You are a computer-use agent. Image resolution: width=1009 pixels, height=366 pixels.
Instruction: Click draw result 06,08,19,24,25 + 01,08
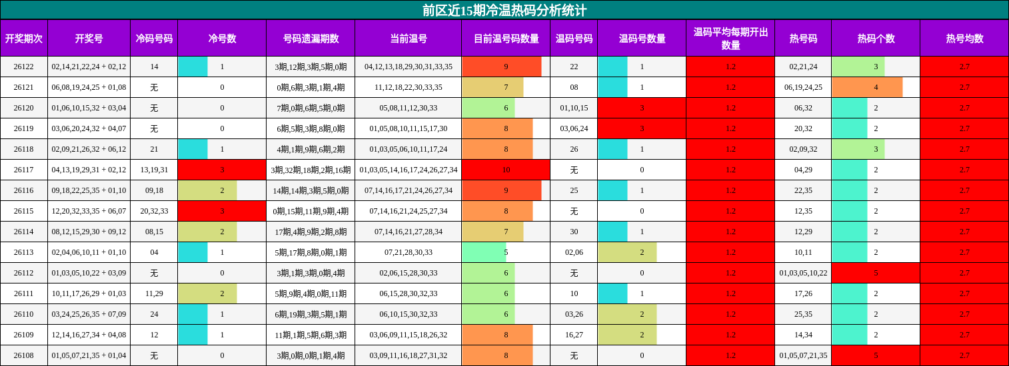(89, 87)
